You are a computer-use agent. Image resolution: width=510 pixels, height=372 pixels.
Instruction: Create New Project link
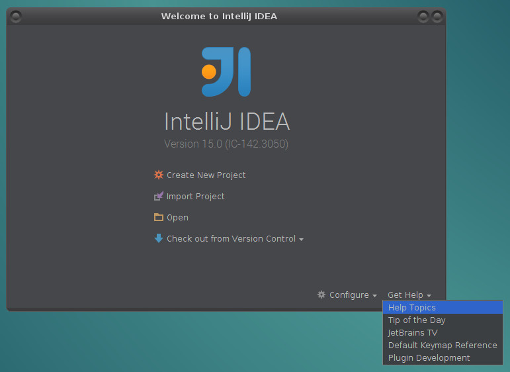(x=206, y=175)
